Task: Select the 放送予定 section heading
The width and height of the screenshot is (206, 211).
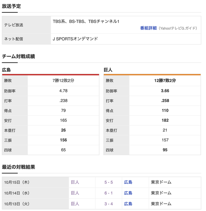Action: point(11,6)
